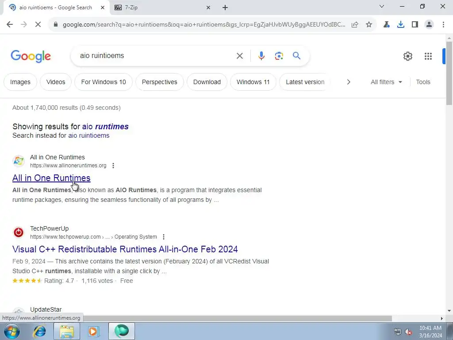Clear the Google search query
The width and height of the screenshot is (453, 340).
[240, 56]
